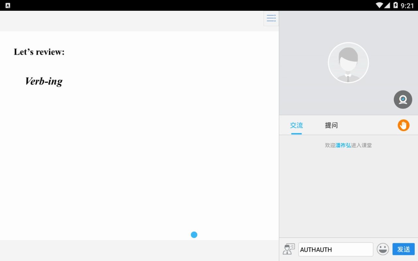
Task: Toggle the webcam camera button
Action: [403, 100]
